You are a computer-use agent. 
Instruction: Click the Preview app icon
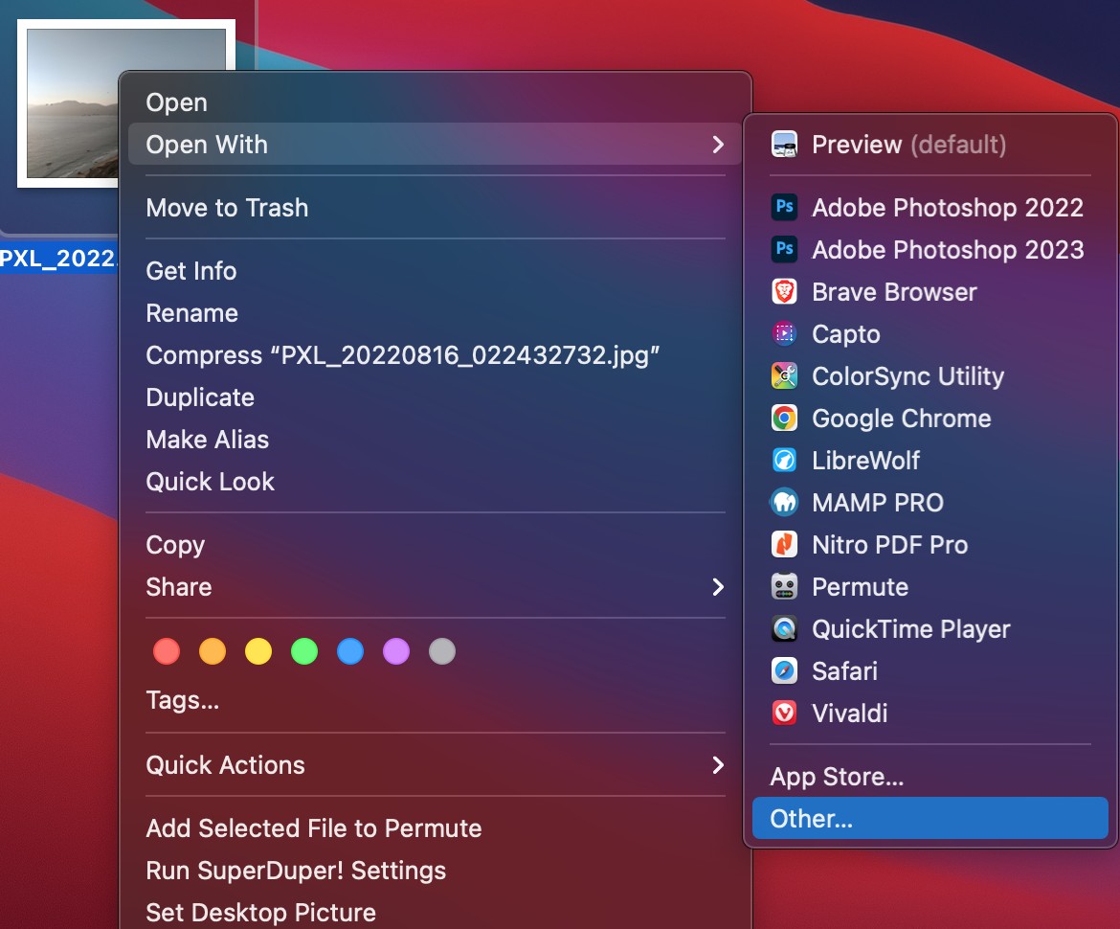pyautogui.click(x=784, y=145)
